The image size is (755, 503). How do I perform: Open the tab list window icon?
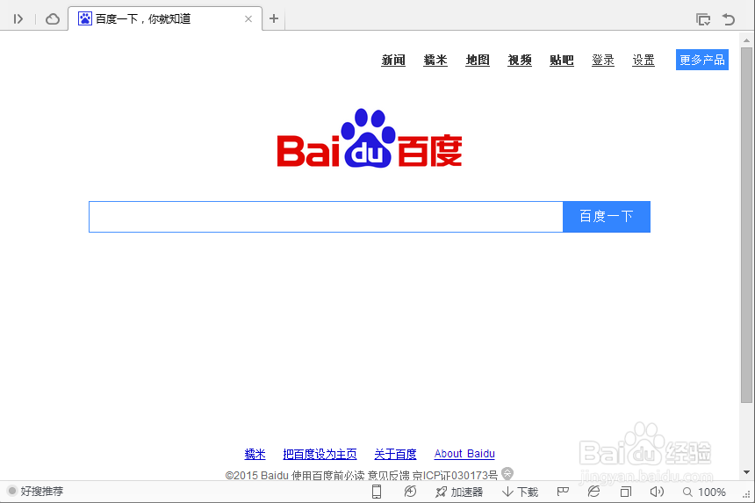click(703, 19)
